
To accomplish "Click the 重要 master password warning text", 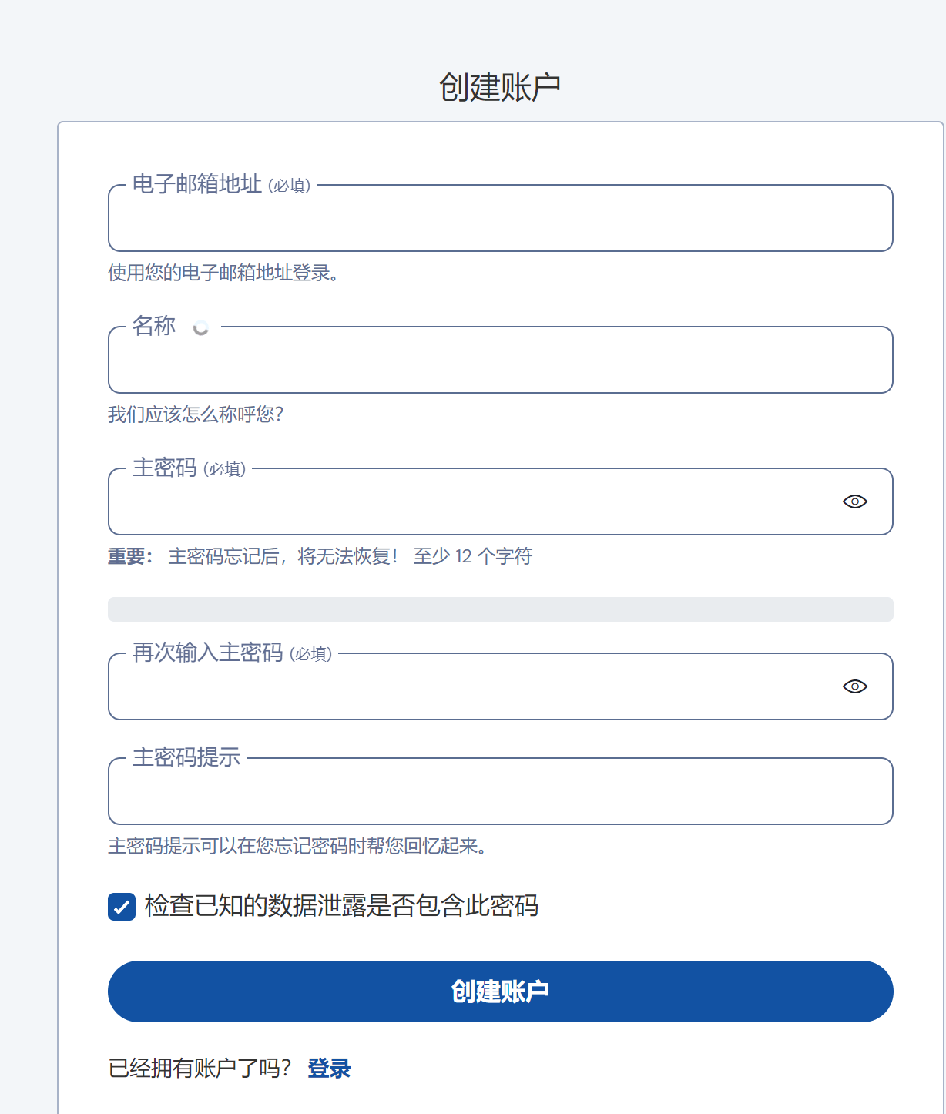I will click(320, 556).
